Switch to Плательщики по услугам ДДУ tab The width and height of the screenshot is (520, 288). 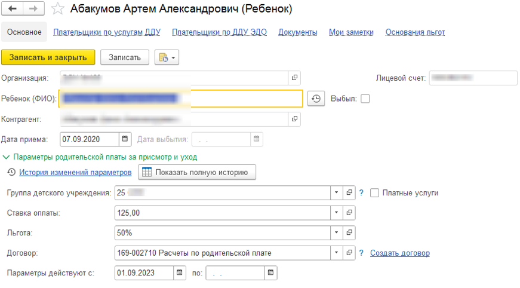point(107,32)
